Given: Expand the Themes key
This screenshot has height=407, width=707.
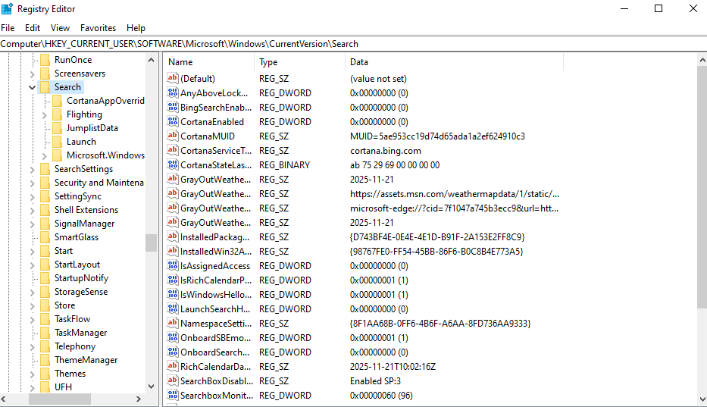Looking at the screenshot, I should pos(32,374).
